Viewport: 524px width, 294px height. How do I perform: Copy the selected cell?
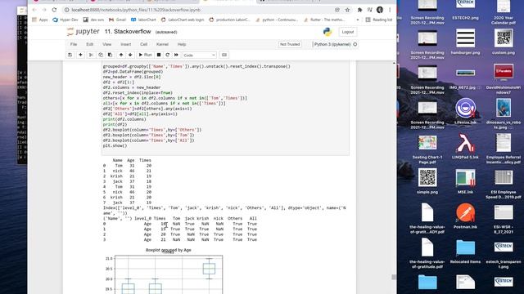[100, 55]
